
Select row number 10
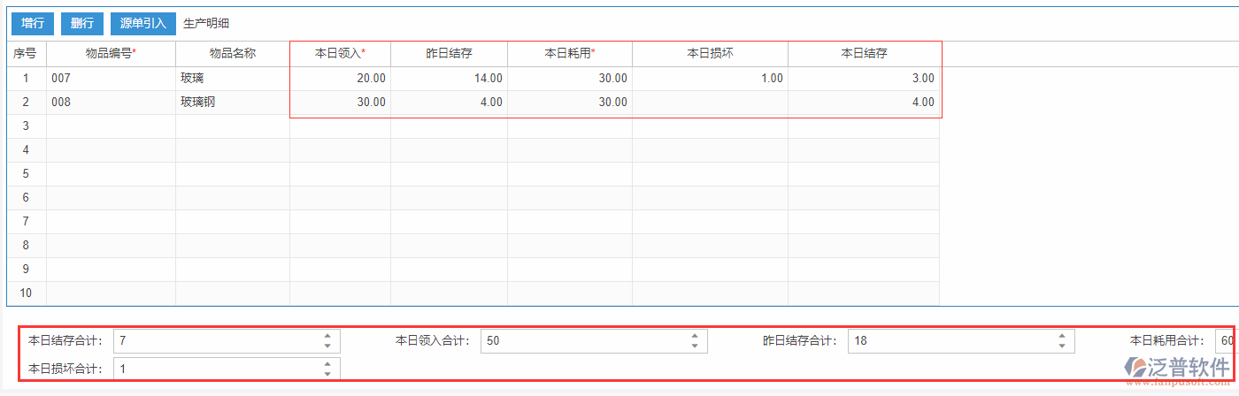26,293
